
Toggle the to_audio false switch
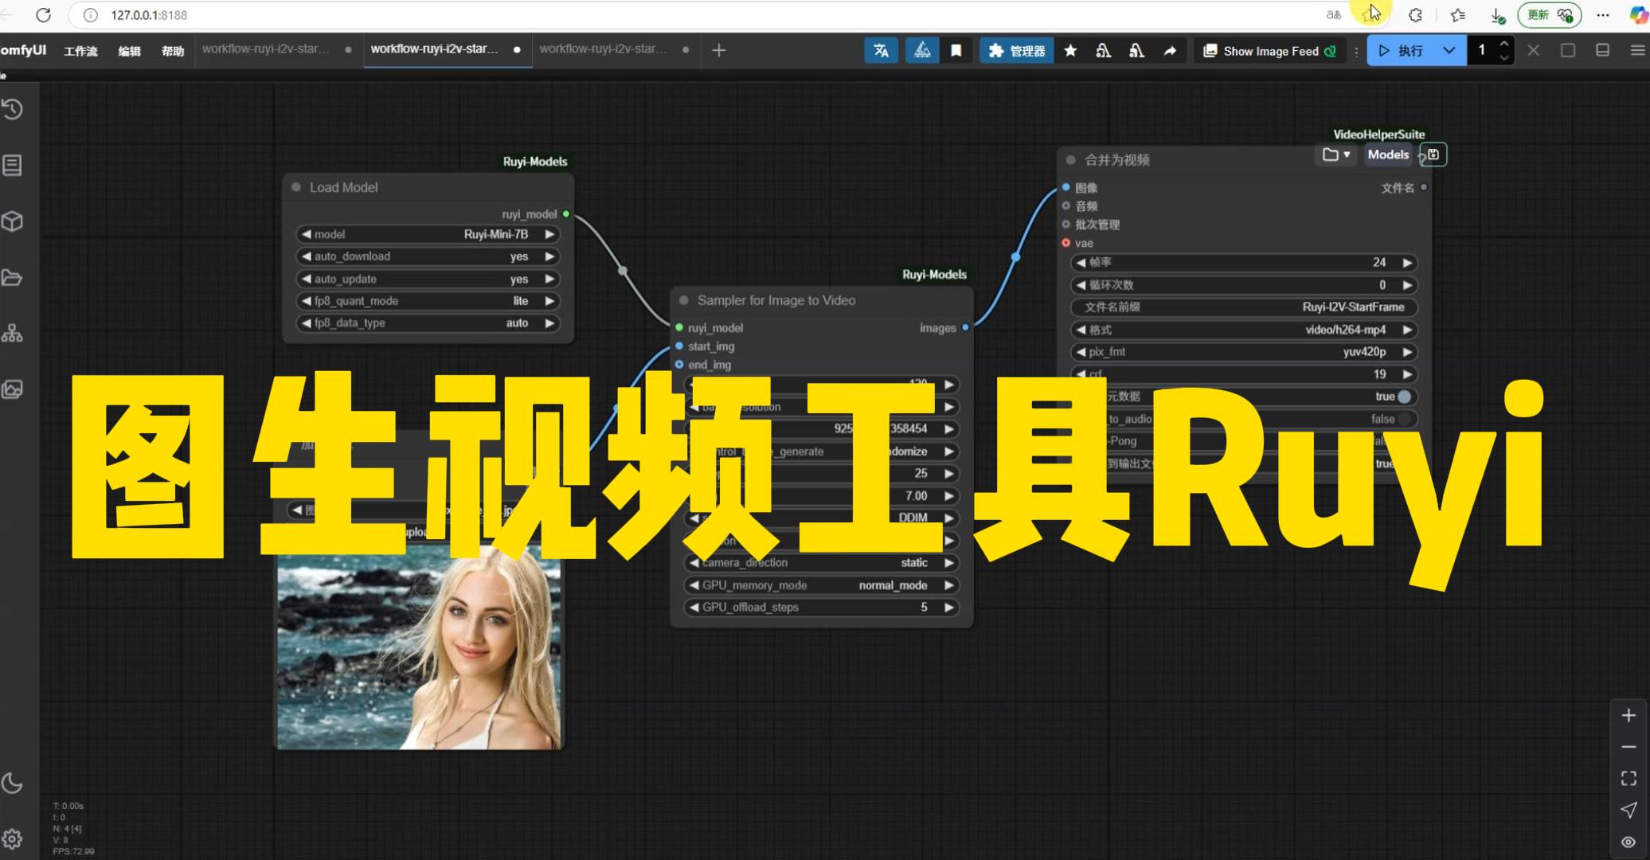pyautogui.click(x=1406, y=419)
